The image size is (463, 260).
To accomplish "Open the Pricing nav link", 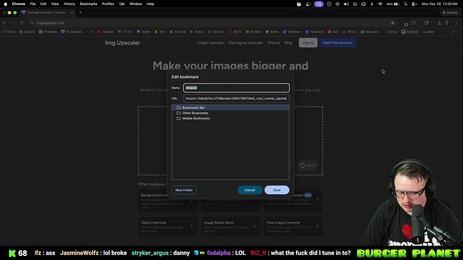I will click(273, 43).
